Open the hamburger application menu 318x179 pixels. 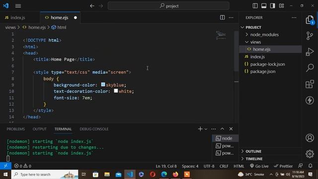click(x=18, y=6)
